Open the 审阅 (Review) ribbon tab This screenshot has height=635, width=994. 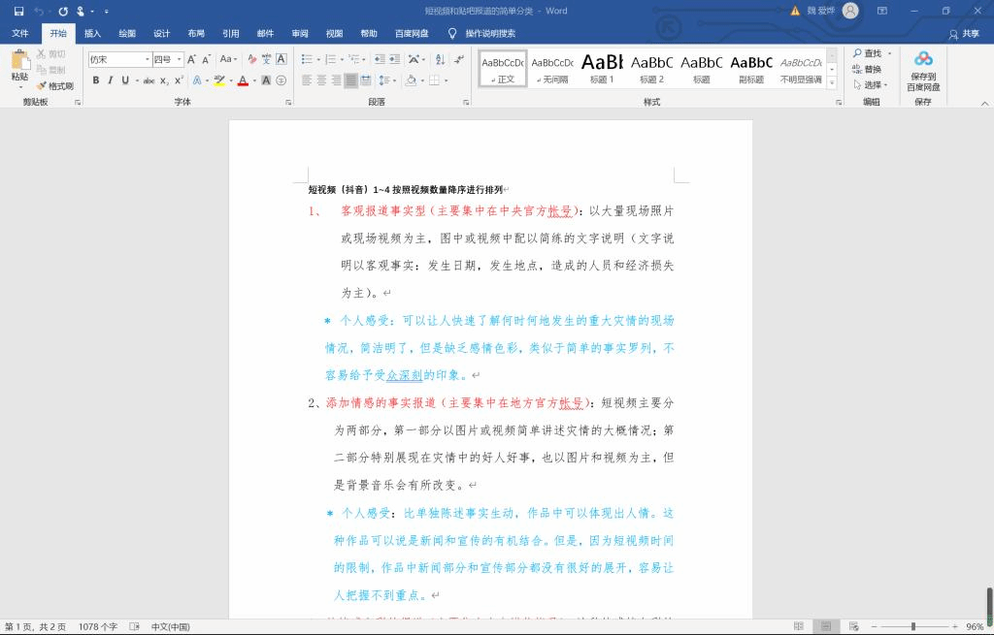click(x=300, y=33)
